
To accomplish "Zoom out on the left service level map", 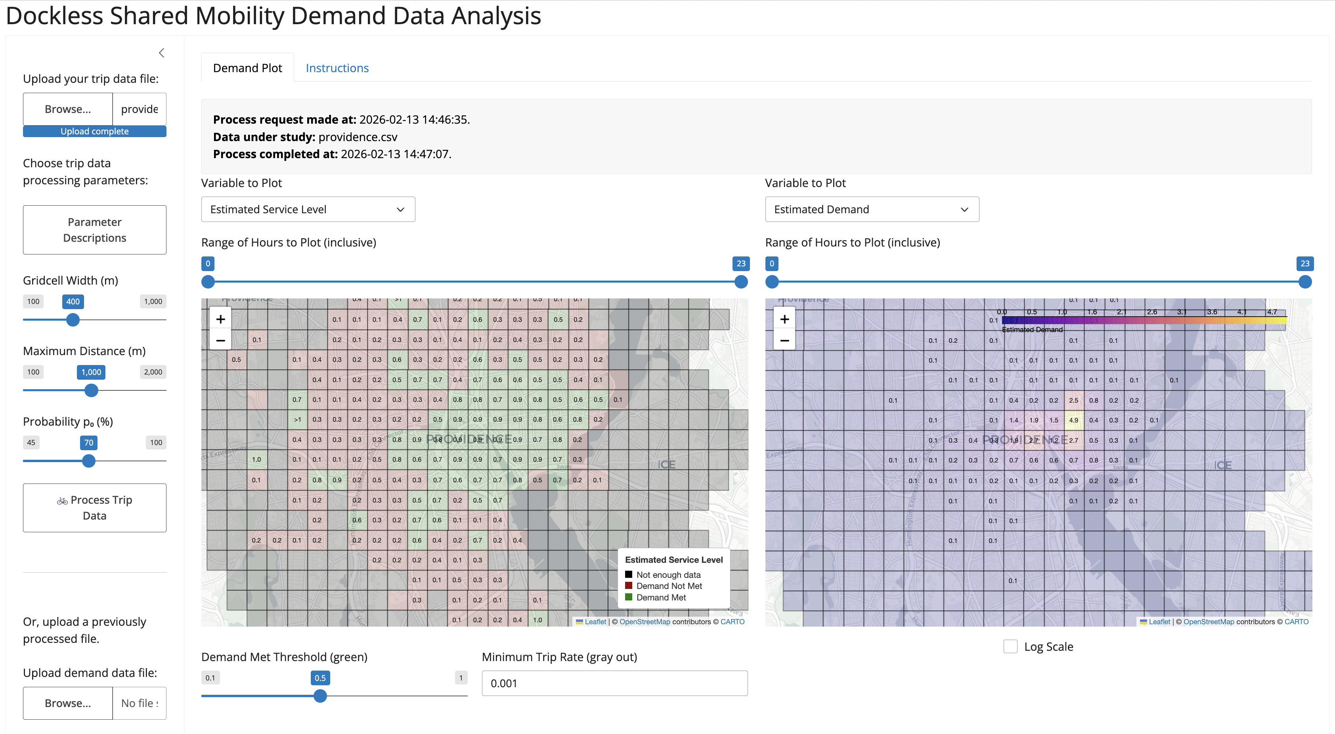I will (220, 340).
